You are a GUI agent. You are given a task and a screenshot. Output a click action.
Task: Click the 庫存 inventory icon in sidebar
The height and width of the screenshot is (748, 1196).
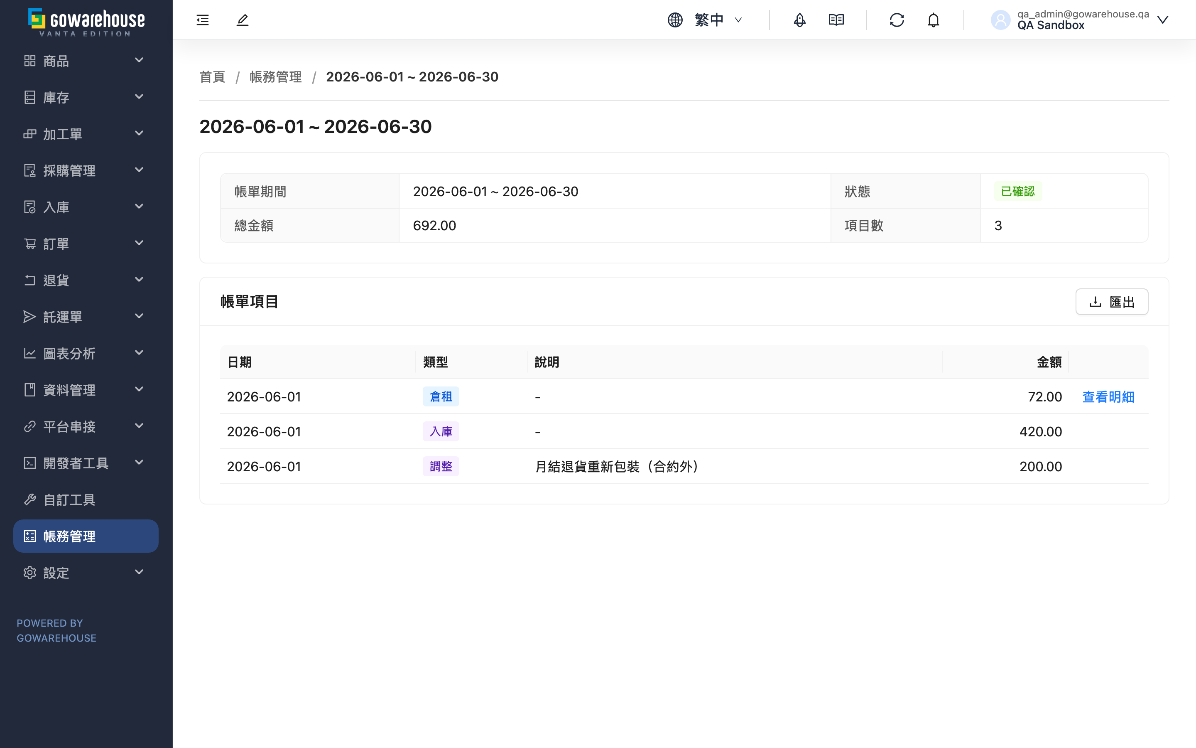point(29,98)
